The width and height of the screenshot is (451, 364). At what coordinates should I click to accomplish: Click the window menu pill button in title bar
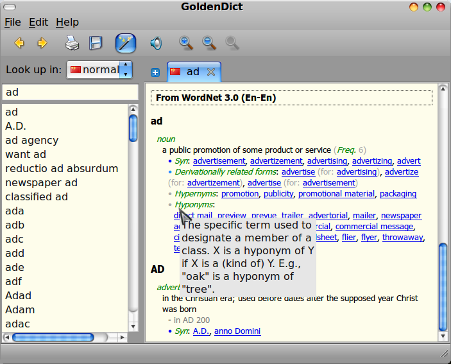tap(10, 7)
